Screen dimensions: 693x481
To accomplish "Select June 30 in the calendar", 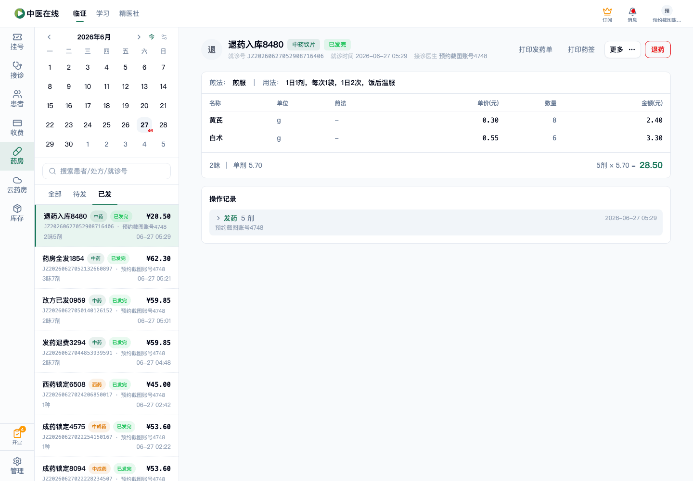I will pyautogui.click(x=69, y=144).
